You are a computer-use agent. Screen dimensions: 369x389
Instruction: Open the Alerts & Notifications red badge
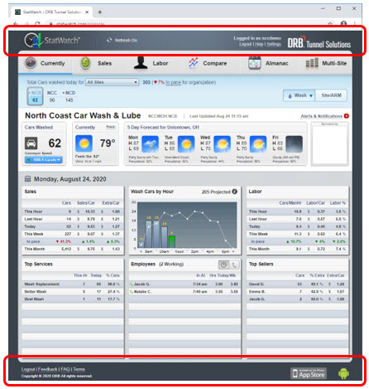[x=347, y=116]
